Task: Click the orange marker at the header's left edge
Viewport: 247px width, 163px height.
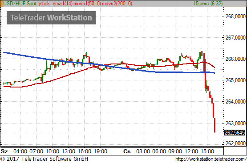Action: click(x=1, y=3)
